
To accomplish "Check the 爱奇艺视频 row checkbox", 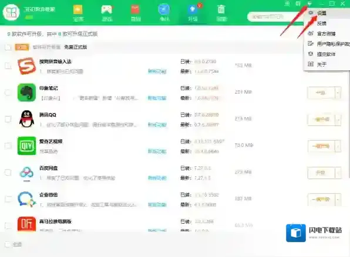I will pyautogui.click(x=8, y=146).
